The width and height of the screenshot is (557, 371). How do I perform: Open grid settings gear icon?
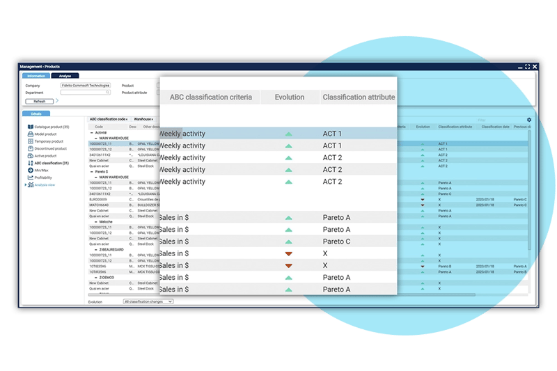tap(529, 120)
